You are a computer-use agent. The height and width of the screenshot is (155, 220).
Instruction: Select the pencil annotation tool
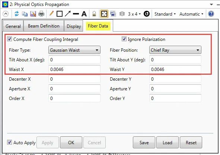51,14
